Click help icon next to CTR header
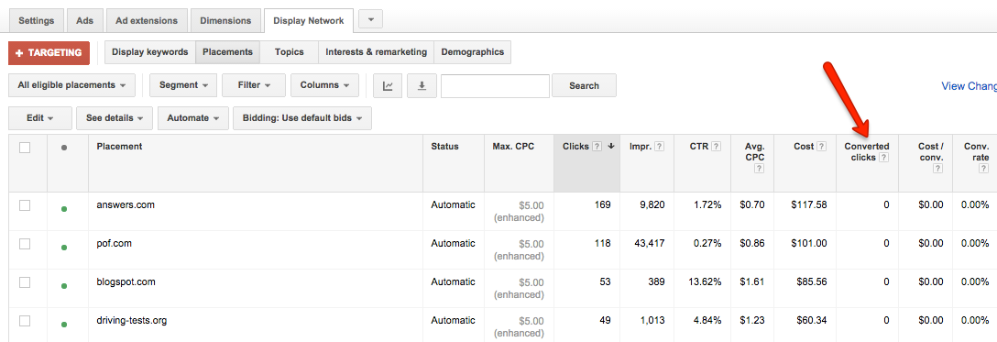 [717, 146]
